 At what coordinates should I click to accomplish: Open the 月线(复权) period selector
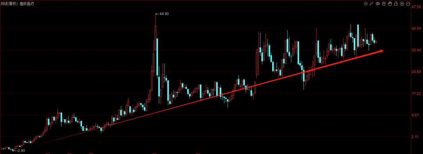coord(9,4)
